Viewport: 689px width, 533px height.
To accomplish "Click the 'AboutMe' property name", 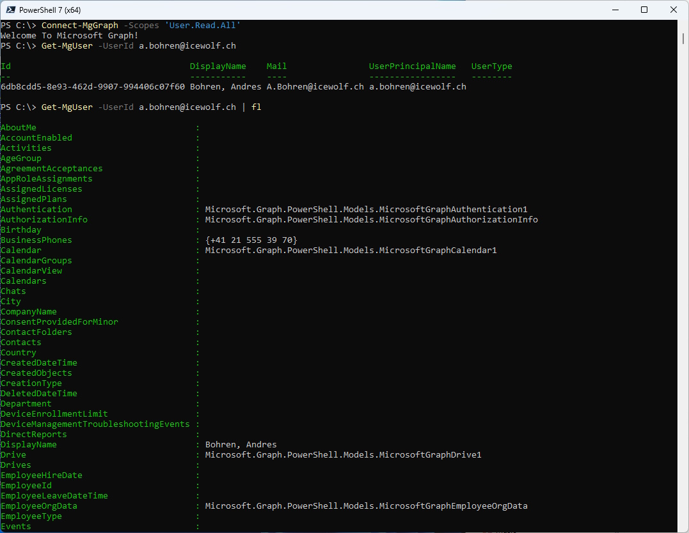I will click(x=19, y=128).
